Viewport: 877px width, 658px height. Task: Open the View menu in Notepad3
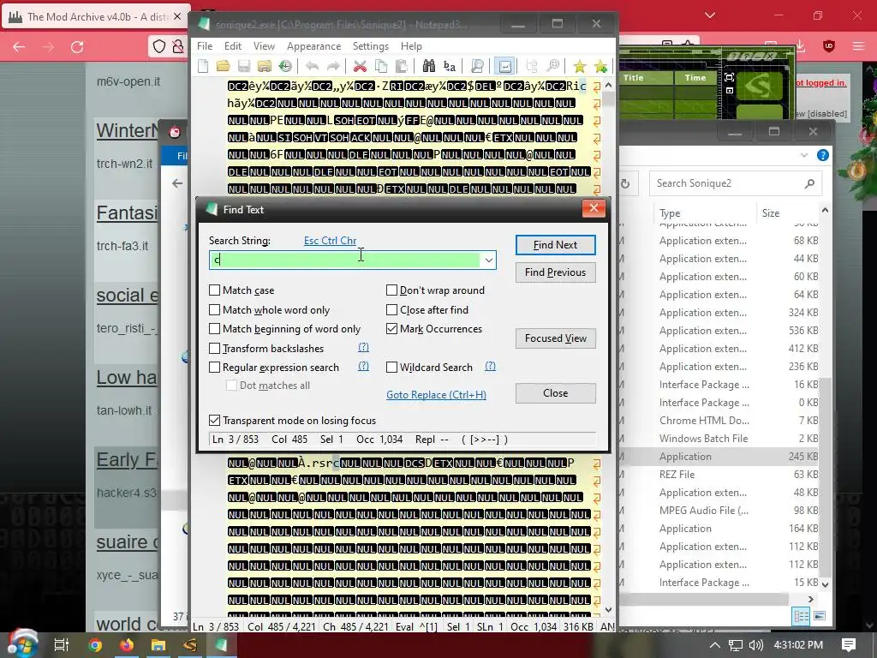pos(264,46)
